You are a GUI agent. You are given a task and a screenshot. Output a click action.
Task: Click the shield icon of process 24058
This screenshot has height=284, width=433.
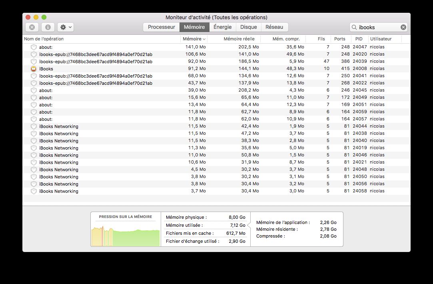34,191
